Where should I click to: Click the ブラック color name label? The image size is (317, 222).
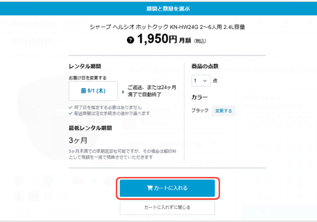pyautogui.click(x=200, y=111)
